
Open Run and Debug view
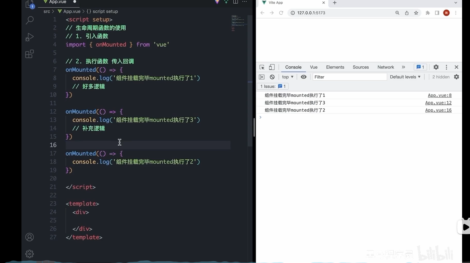30,37
